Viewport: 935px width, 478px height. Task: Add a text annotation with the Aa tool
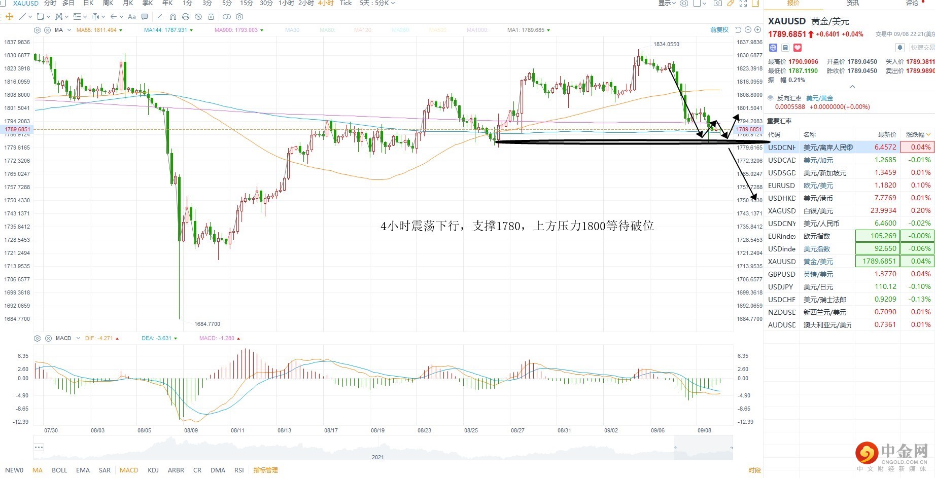click(132, 17)
